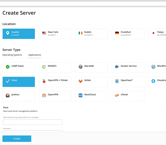The height and width of the screenshot is (145, 166).
Task: Click the OpenVPN + PiHole label
Action: tap(58, 80)
